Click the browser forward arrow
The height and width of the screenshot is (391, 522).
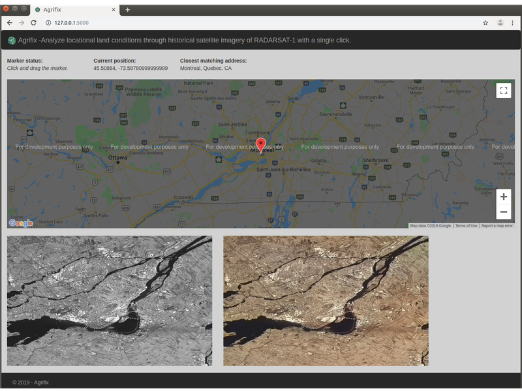(x=22, y=22)
